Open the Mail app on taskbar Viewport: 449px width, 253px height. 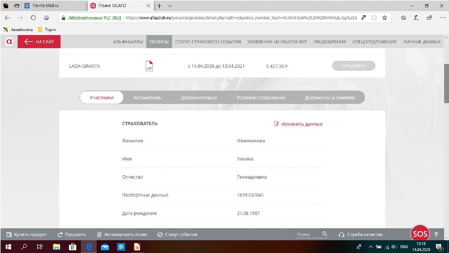(105, 247)
